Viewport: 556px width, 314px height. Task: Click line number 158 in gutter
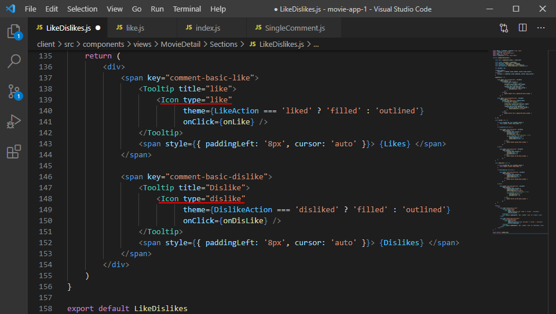45,308
